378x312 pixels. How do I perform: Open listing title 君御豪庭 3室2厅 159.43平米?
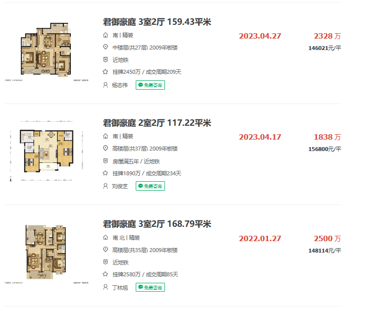coord(157,22)
